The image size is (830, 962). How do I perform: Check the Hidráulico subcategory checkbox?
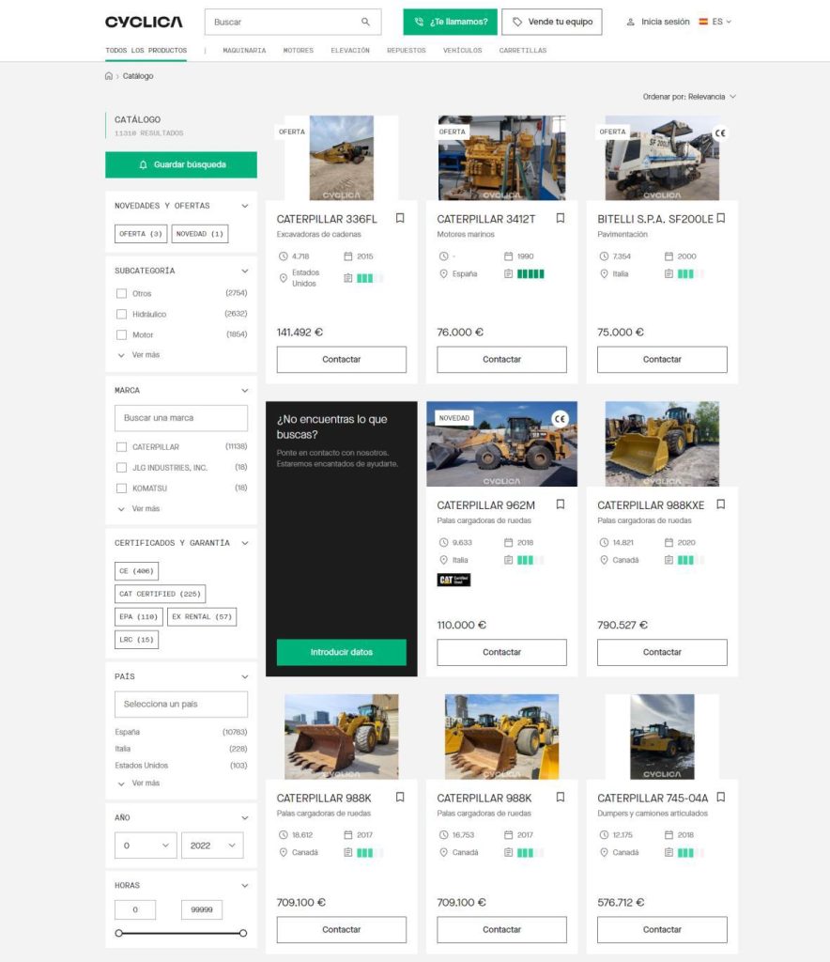click(x=121, y=314)
